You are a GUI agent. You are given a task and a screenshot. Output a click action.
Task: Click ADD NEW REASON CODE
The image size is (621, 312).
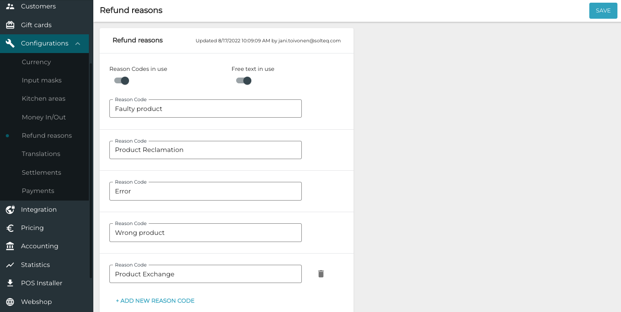tap(155, 300)
